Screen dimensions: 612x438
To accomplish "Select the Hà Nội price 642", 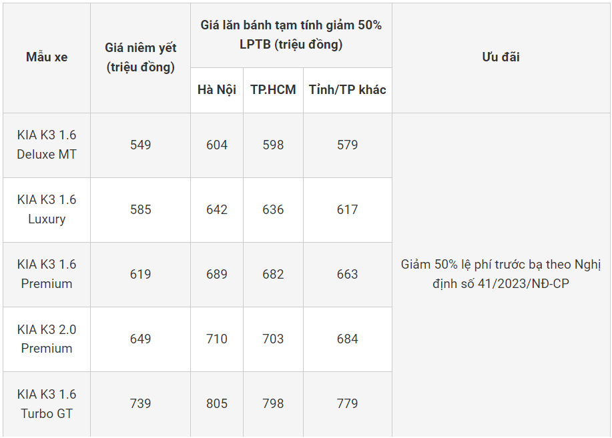I will (x=217, y=209).
